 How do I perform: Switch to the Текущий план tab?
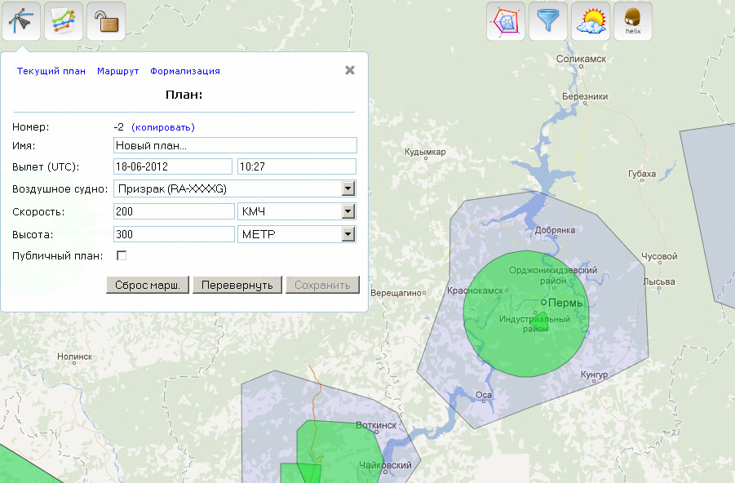[x=51, y=71]
